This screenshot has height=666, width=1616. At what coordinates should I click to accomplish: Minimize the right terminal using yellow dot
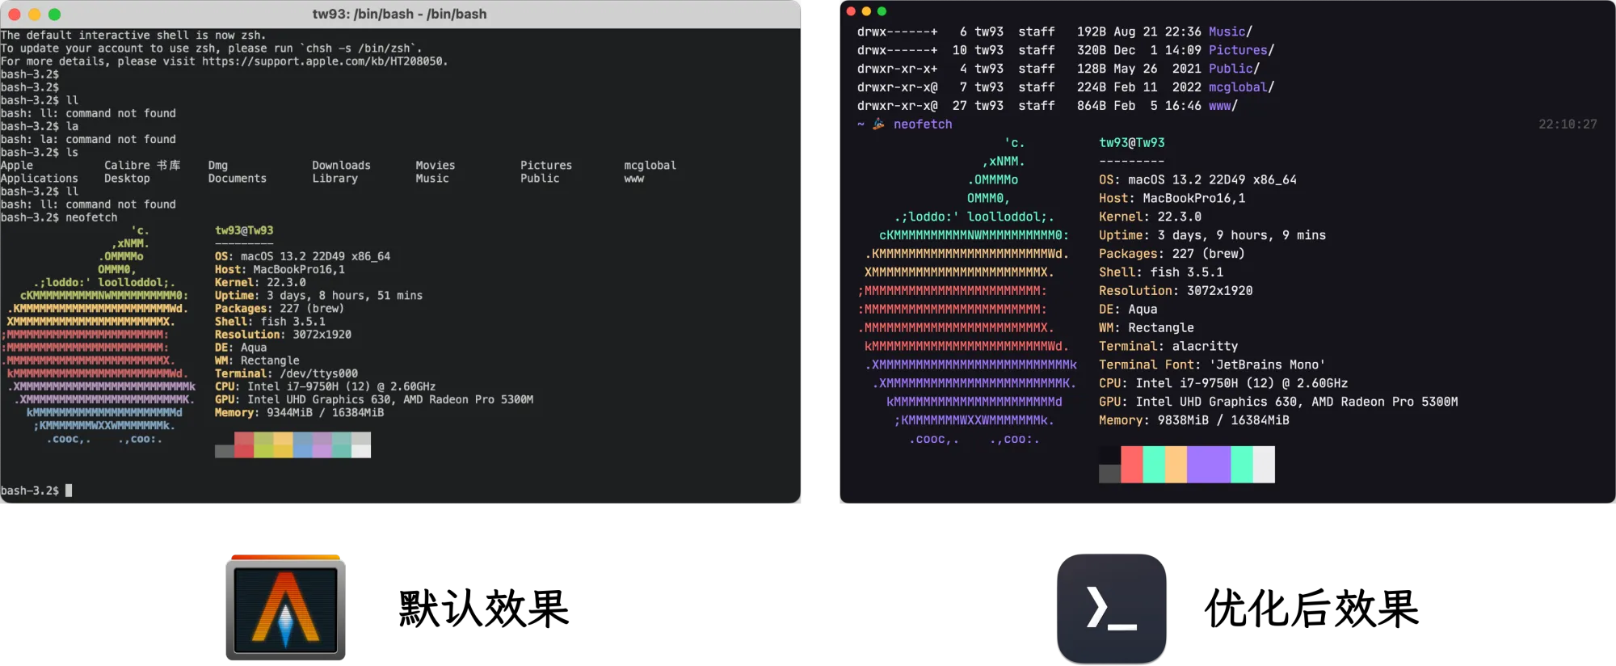(866, 11)
